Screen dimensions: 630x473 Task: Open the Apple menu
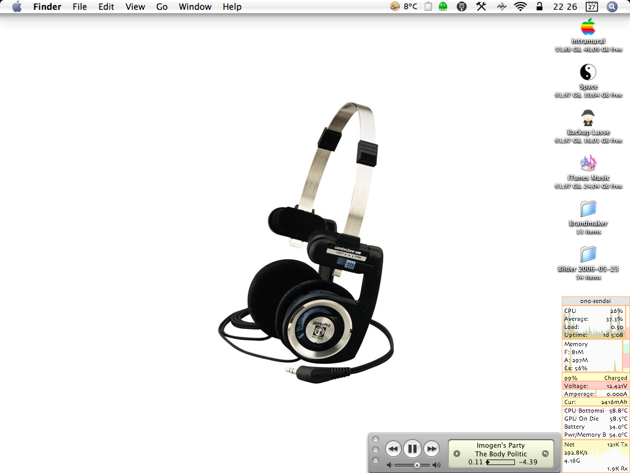coord(17,7)
